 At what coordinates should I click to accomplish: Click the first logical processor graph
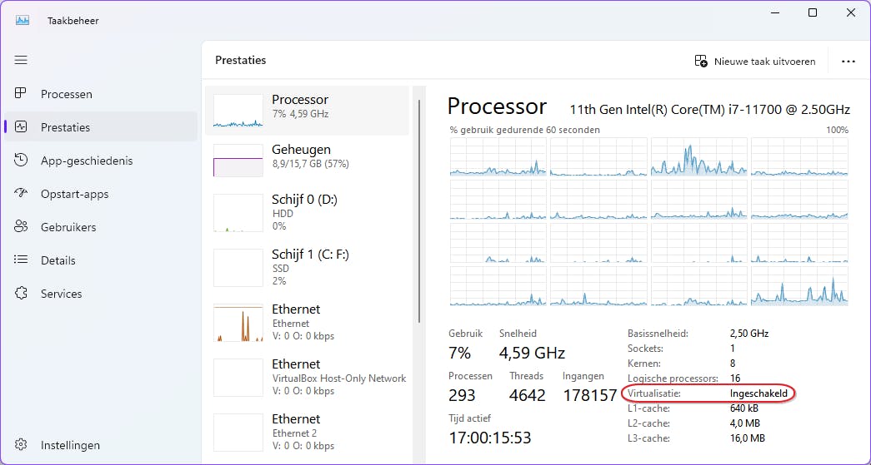(498, 157)
